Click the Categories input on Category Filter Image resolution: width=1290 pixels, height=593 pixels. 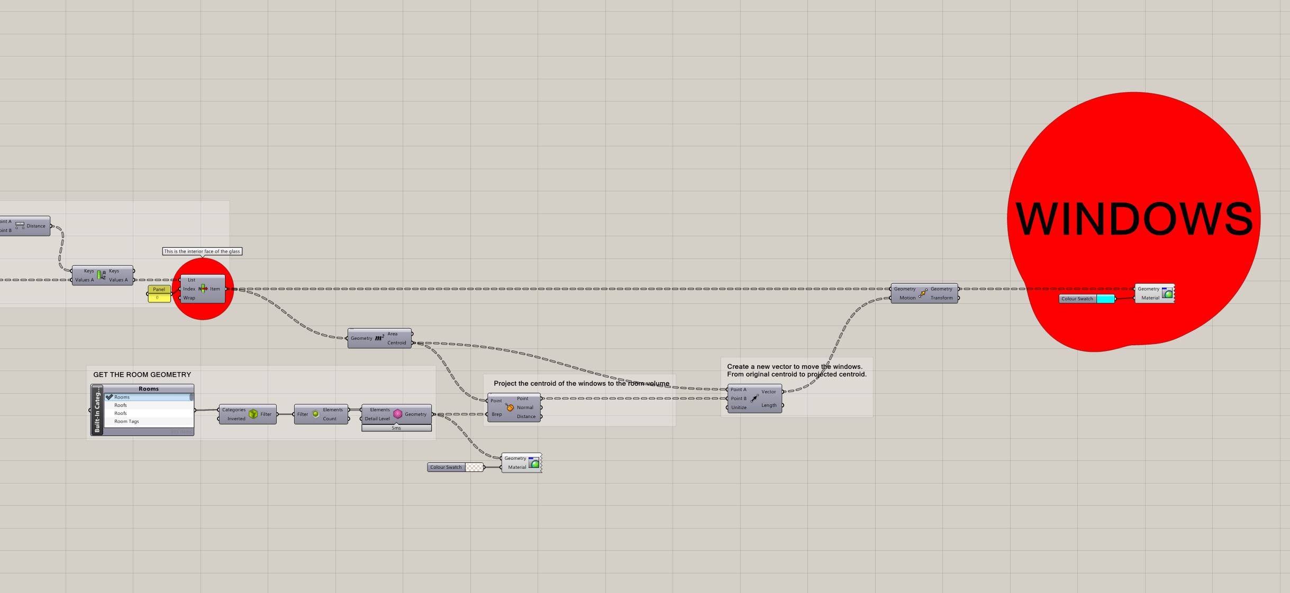pyautogui.click(x=233, y=410)
